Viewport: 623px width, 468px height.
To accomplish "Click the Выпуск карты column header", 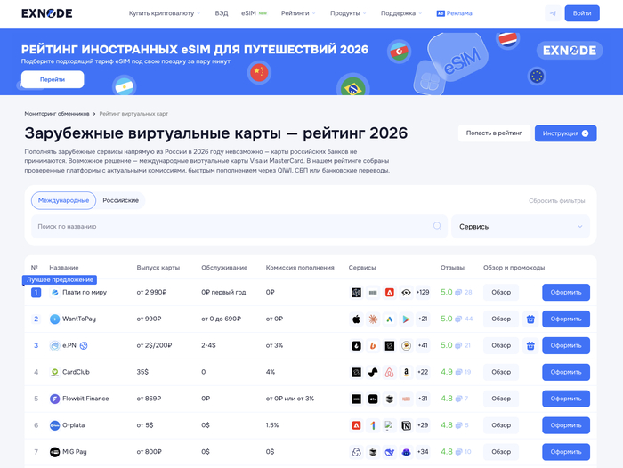I will (x=158, y=268).
